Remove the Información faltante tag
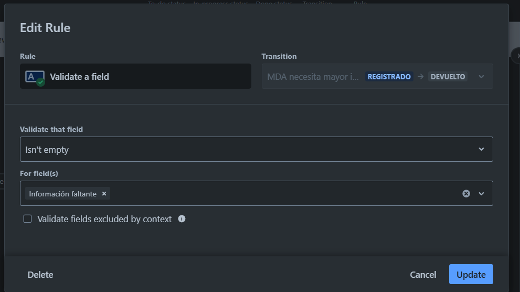This screenshot has width=520, height=292. (104, 194)
